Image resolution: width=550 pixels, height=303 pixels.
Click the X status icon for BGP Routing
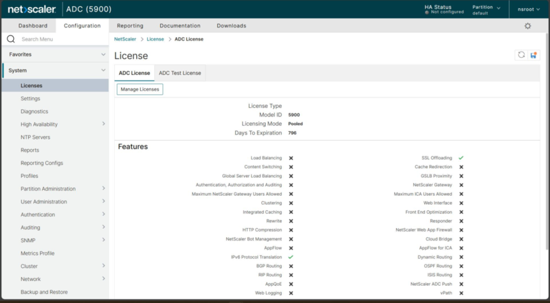click(291, 266)
